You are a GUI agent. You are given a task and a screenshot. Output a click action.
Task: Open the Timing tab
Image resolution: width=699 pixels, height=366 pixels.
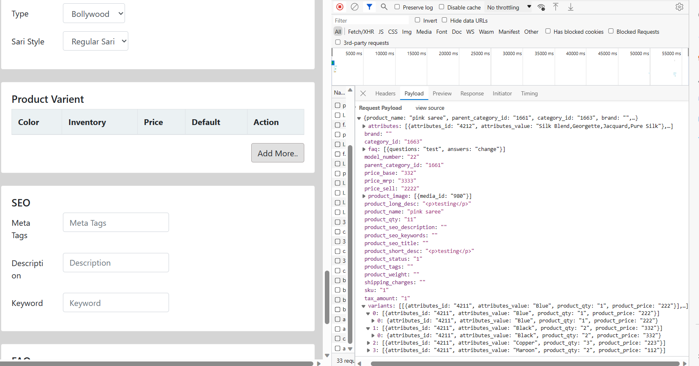pyautogui.click(x=529, y=93)
